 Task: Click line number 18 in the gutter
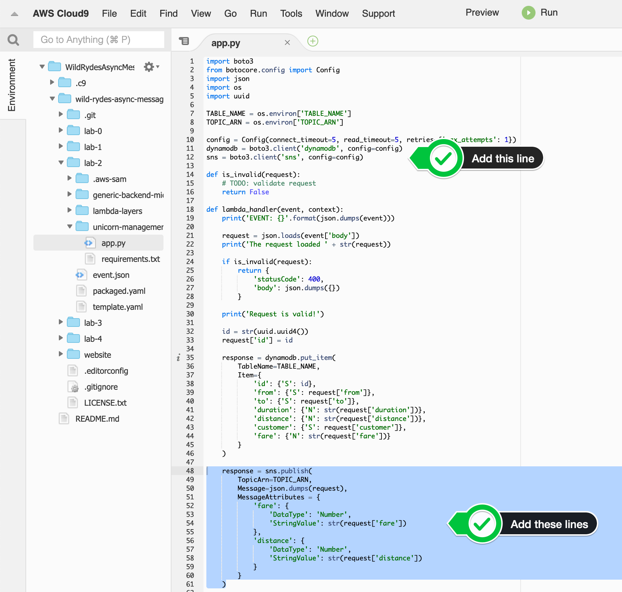(x=190, y=210)
